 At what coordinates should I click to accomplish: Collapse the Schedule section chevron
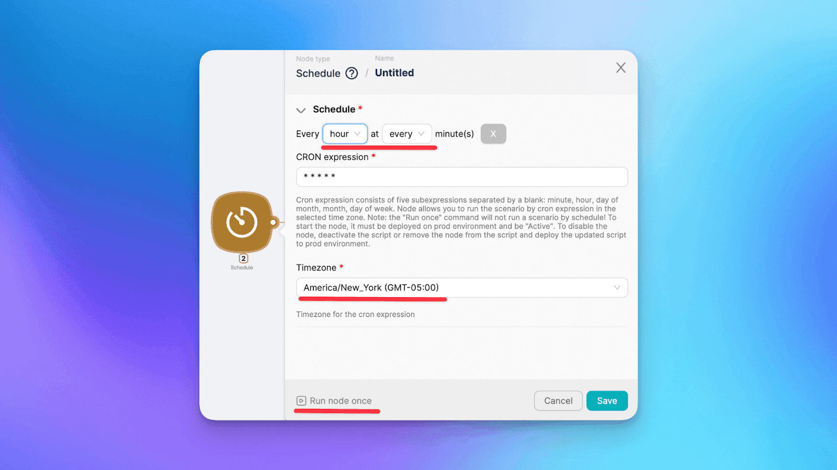pos(301,110)
